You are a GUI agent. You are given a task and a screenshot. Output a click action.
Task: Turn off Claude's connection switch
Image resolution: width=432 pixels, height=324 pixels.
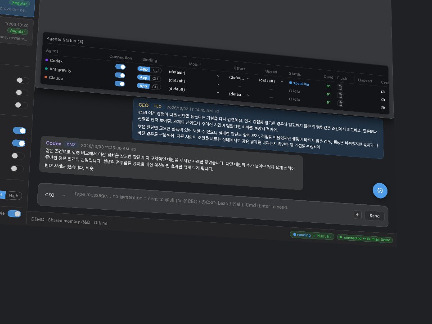pos(120,84)
